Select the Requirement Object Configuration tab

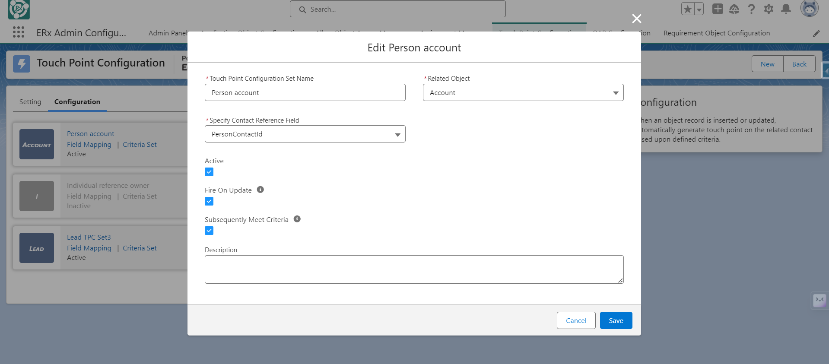(716, 33)
